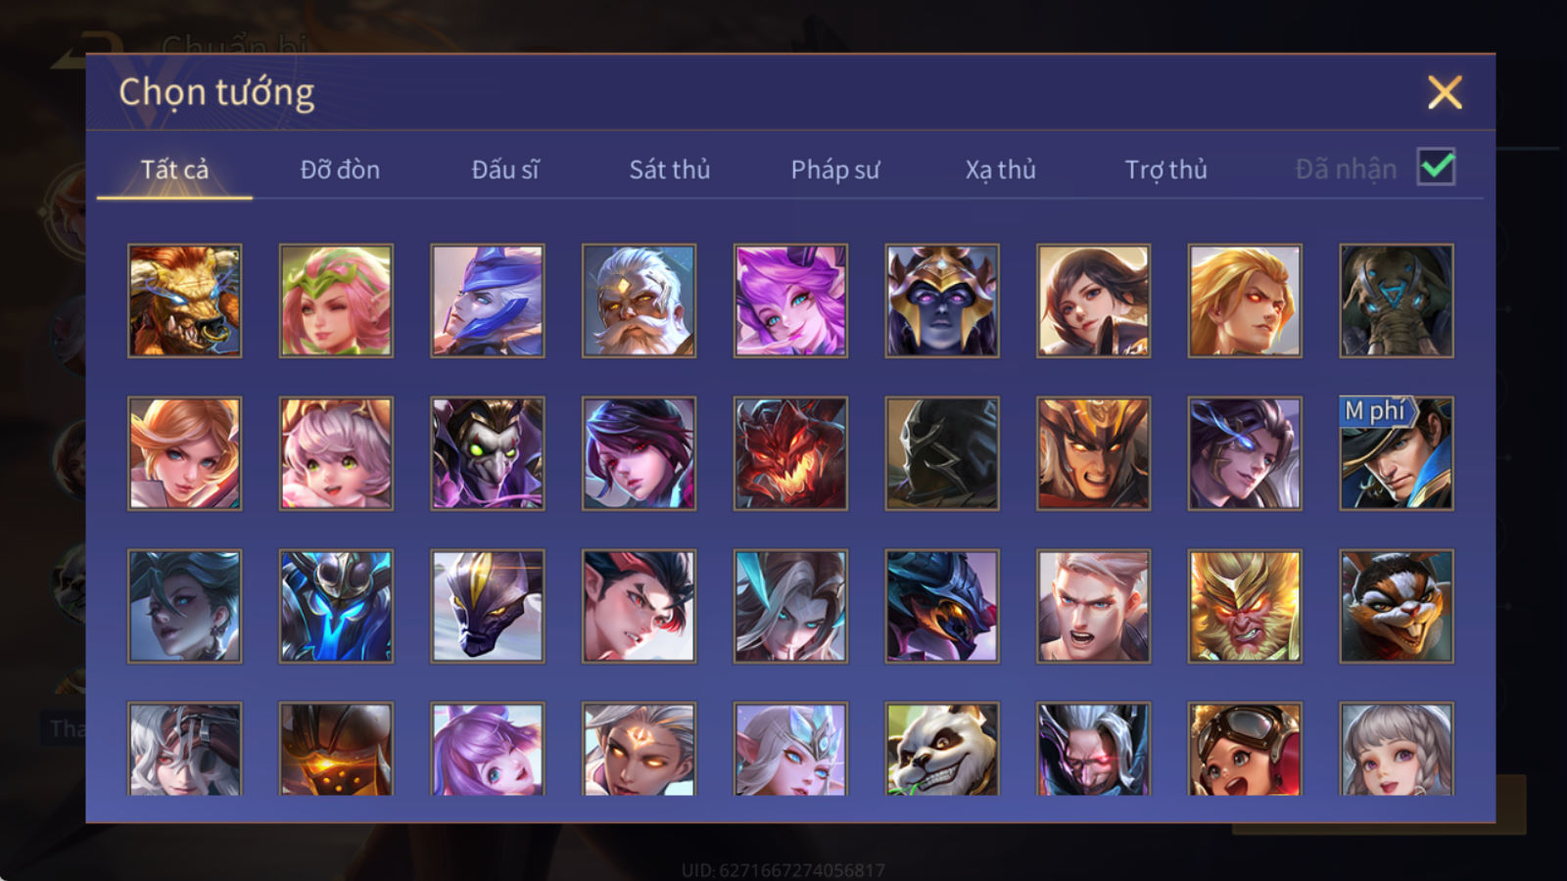Image resolution: width=1567 pixels, height=881 pixels.
Task: Pick the pink-haired girl with green crown
Action: click(x=336, y=301)
